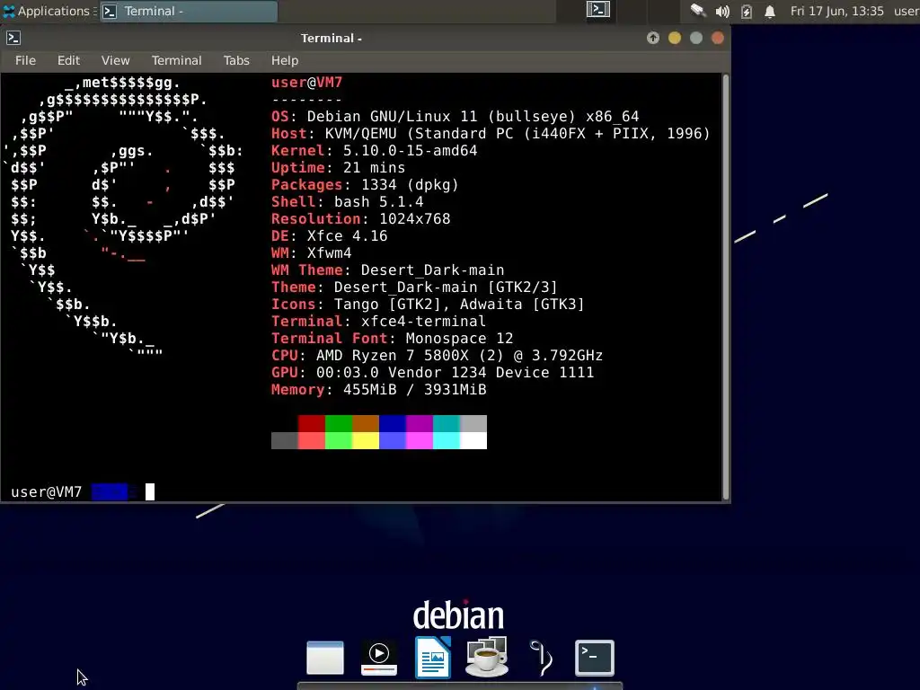Open the Edit menu
Image resolution: width=920 pixels, height=690 pixels.
click(68, 60)
